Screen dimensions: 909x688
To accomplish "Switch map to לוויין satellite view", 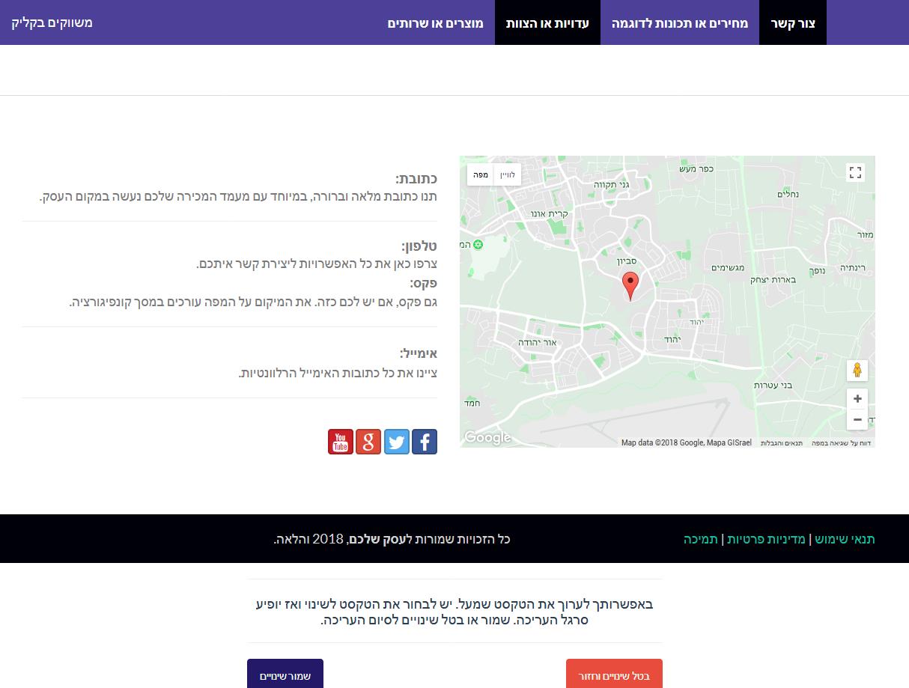I will 507,174.
